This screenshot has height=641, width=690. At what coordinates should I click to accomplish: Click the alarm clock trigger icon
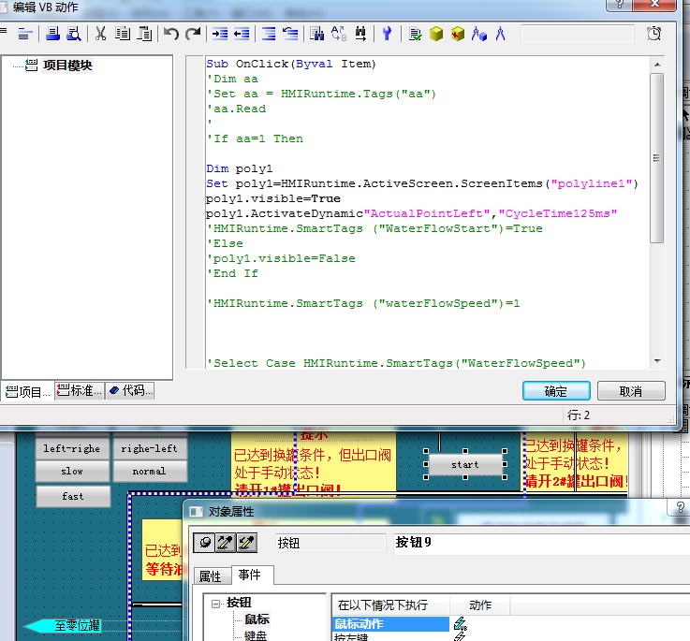(x=653, y=34)
